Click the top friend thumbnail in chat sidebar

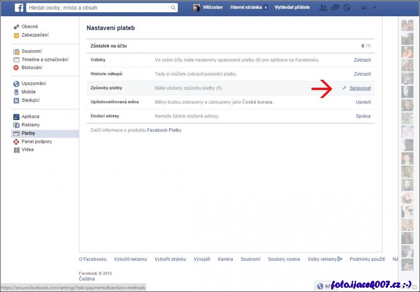point(407,26)
